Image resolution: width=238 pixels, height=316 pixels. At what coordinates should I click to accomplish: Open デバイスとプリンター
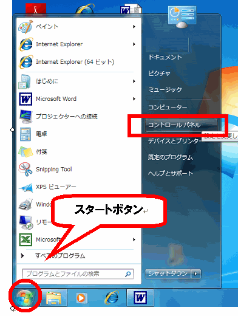[175, 141]
